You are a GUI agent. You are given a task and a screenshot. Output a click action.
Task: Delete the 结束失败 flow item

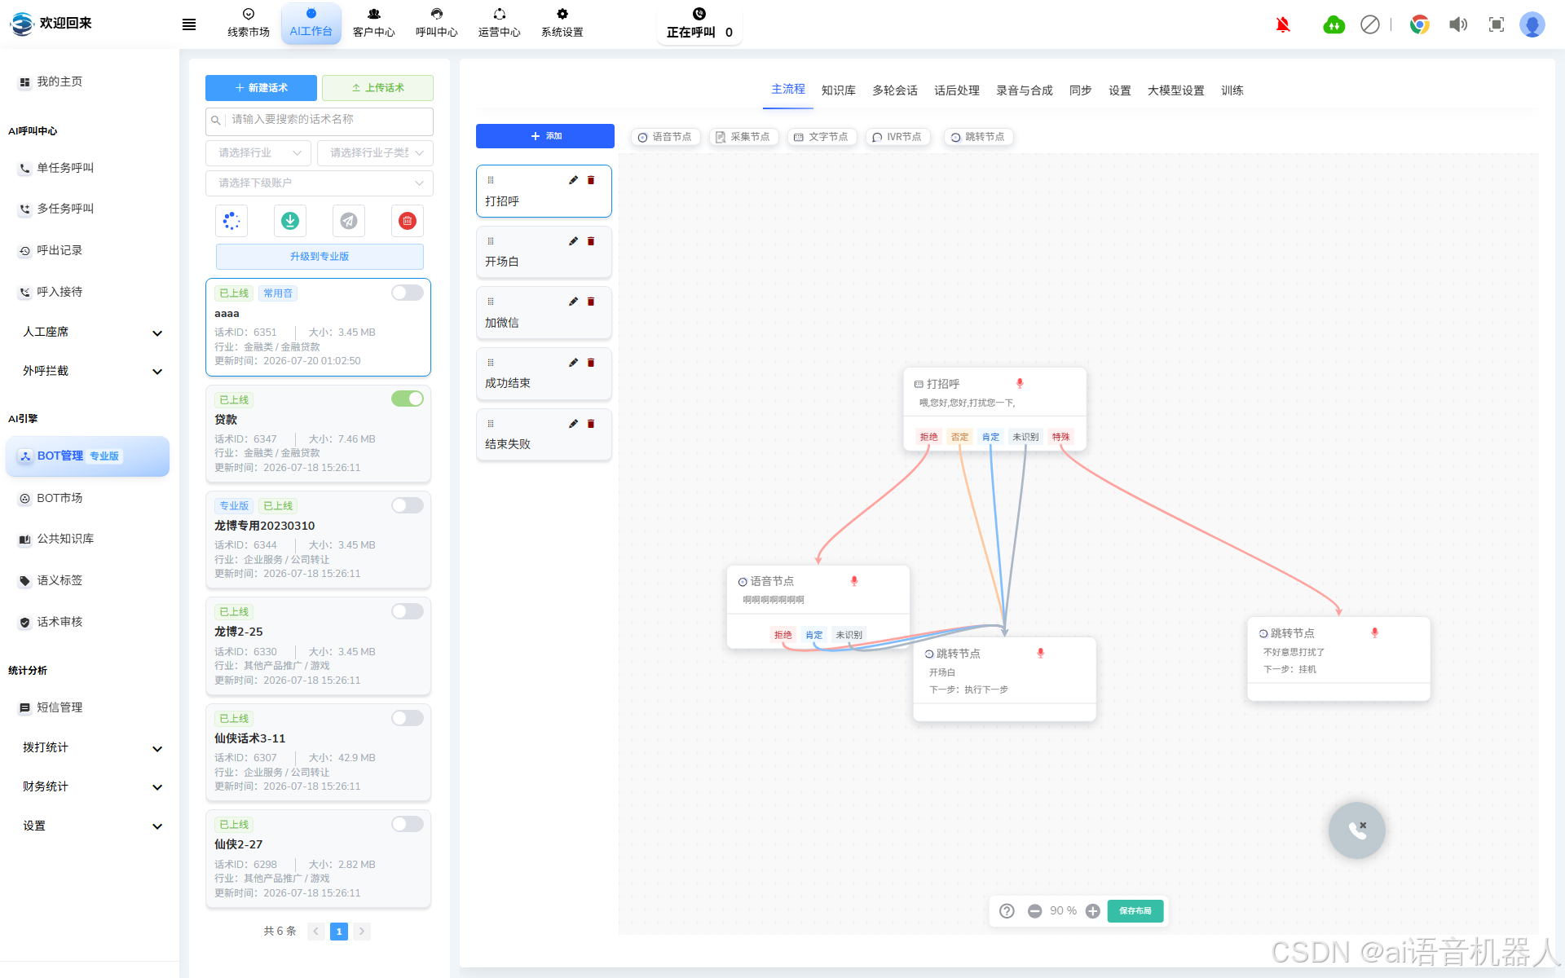(591, 424)
